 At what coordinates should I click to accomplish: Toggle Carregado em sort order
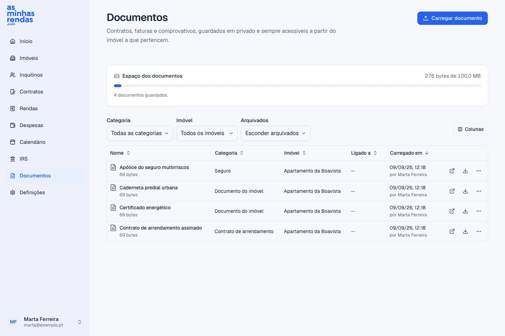click(x=409, y=153)
